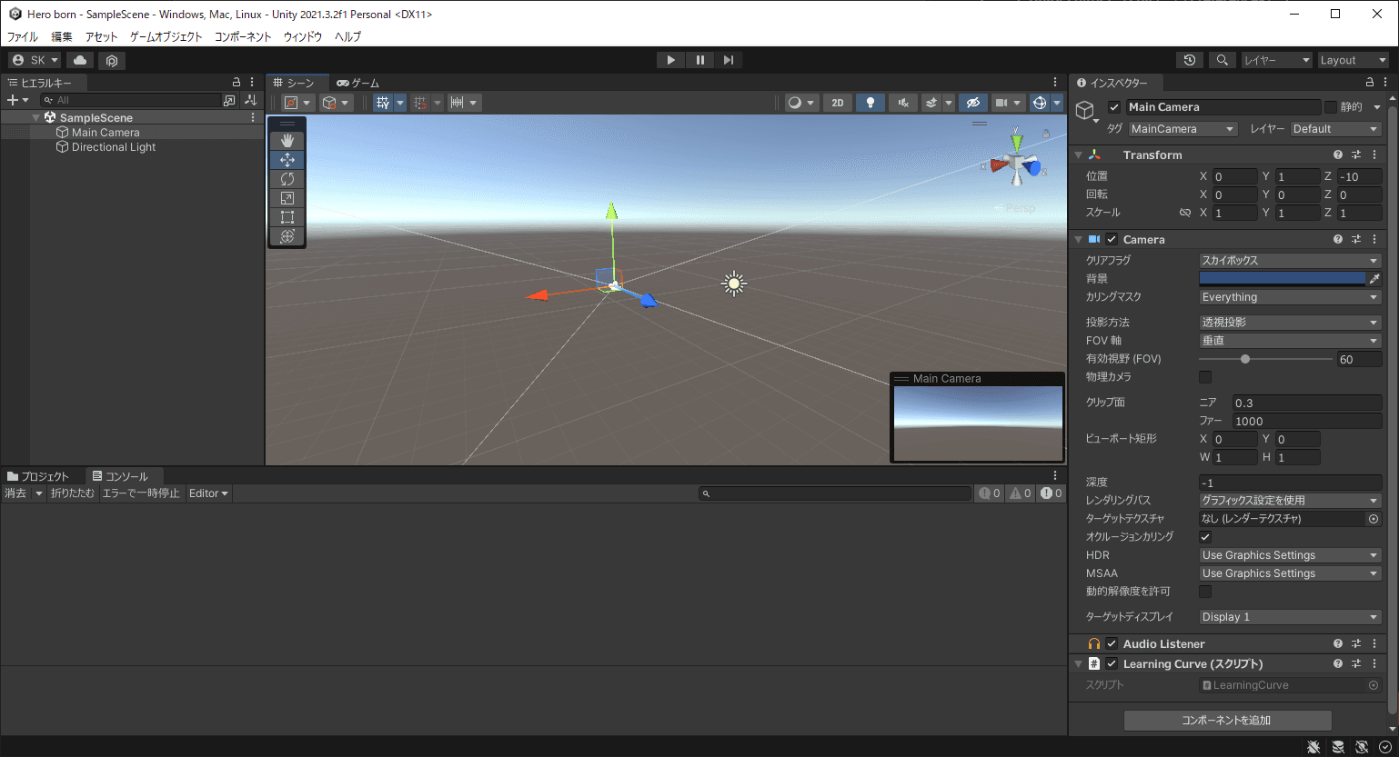Open Learning Curve component three-dot menu
The width and height of the screenshot is (1399, 757).
1374,664
